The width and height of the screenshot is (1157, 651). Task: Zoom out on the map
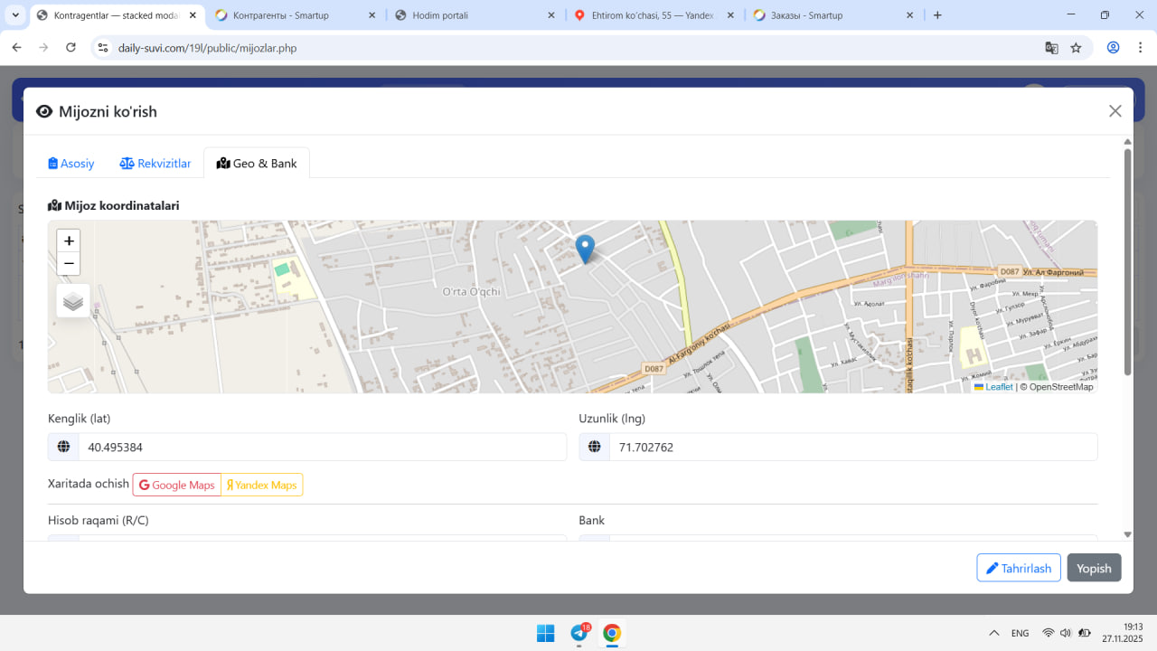pyautogui.click(x=69, y=264)
